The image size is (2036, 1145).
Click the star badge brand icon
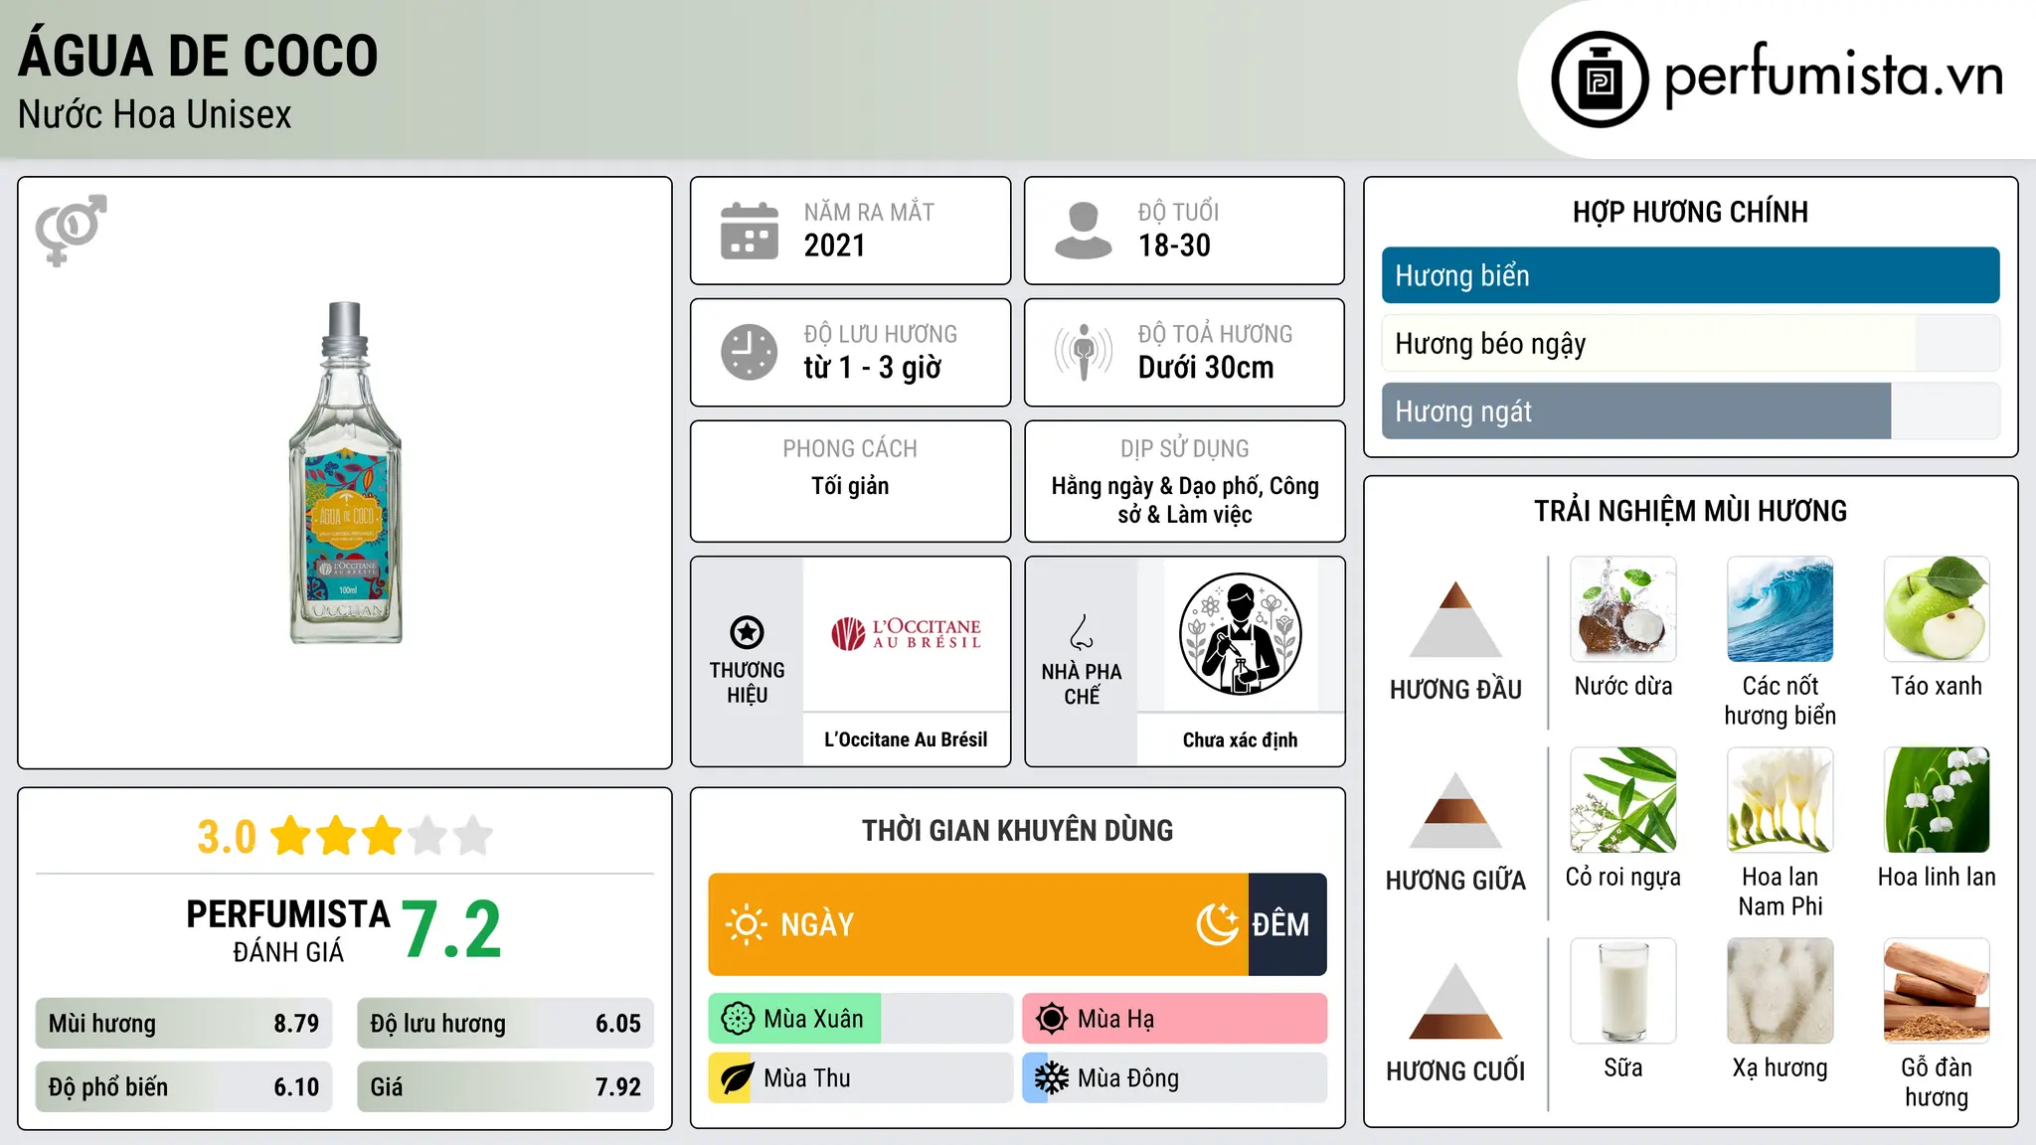coord(747,632)
